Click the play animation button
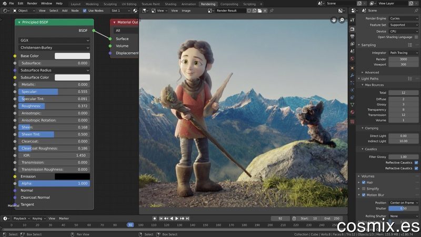Viewport: 421px width, 237px height. point(177,219)
